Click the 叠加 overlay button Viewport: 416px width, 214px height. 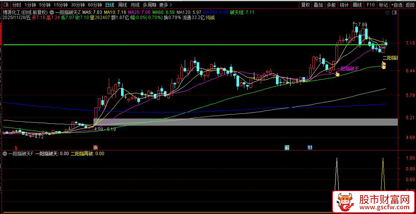318,5
